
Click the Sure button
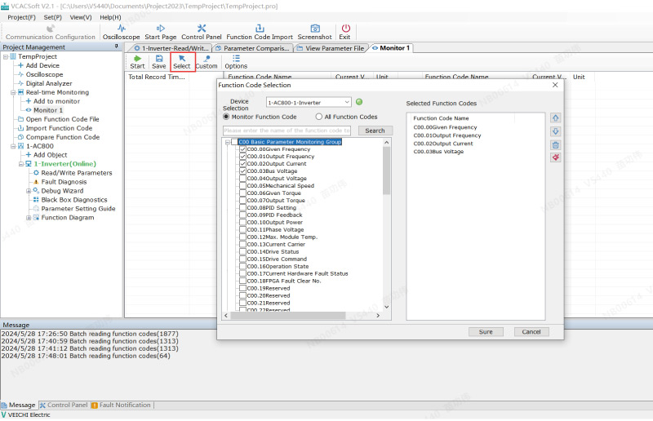(x=486, y=332)
